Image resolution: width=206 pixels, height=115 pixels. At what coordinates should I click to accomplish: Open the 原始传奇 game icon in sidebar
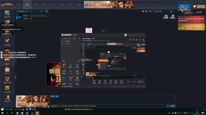[7, 13]
